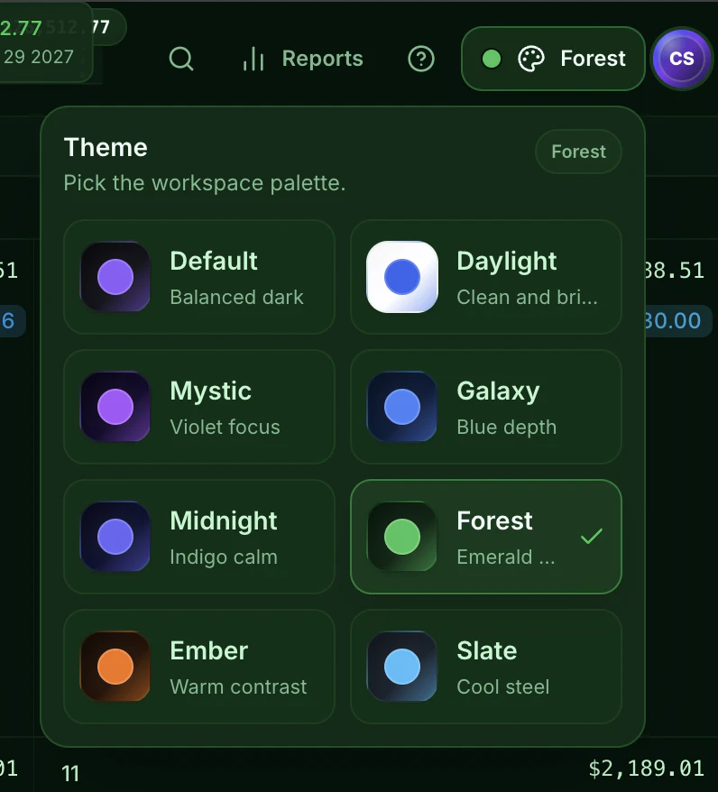
Task: Click the indigo Midnight theme swatch
Action: coord(115,537)
